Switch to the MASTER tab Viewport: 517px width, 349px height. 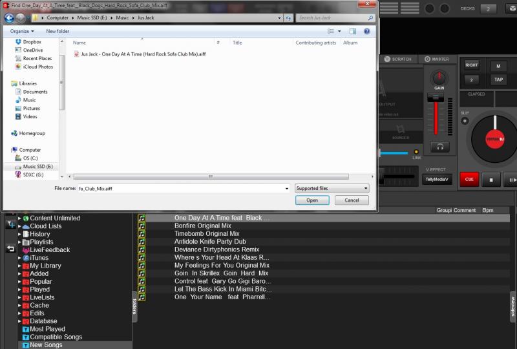[437, 59]
